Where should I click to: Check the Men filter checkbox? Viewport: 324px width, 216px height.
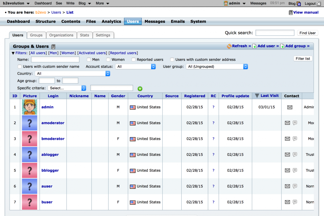89,60
